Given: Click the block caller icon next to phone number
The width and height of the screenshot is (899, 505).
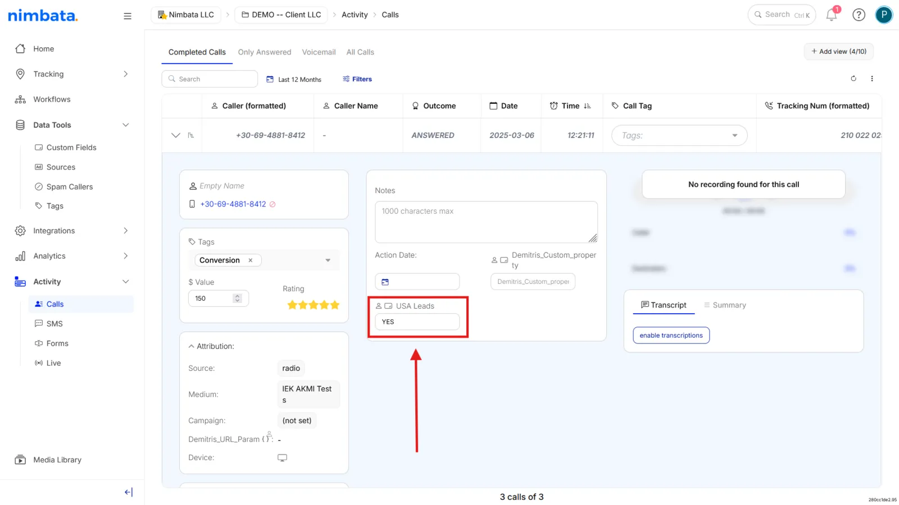Looking at the screenshot, I should [x=273, y=204].
